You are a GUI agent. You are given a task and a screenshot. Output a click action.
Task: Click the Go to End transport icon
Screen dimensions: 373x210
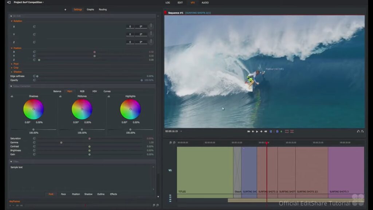point(266,131)
